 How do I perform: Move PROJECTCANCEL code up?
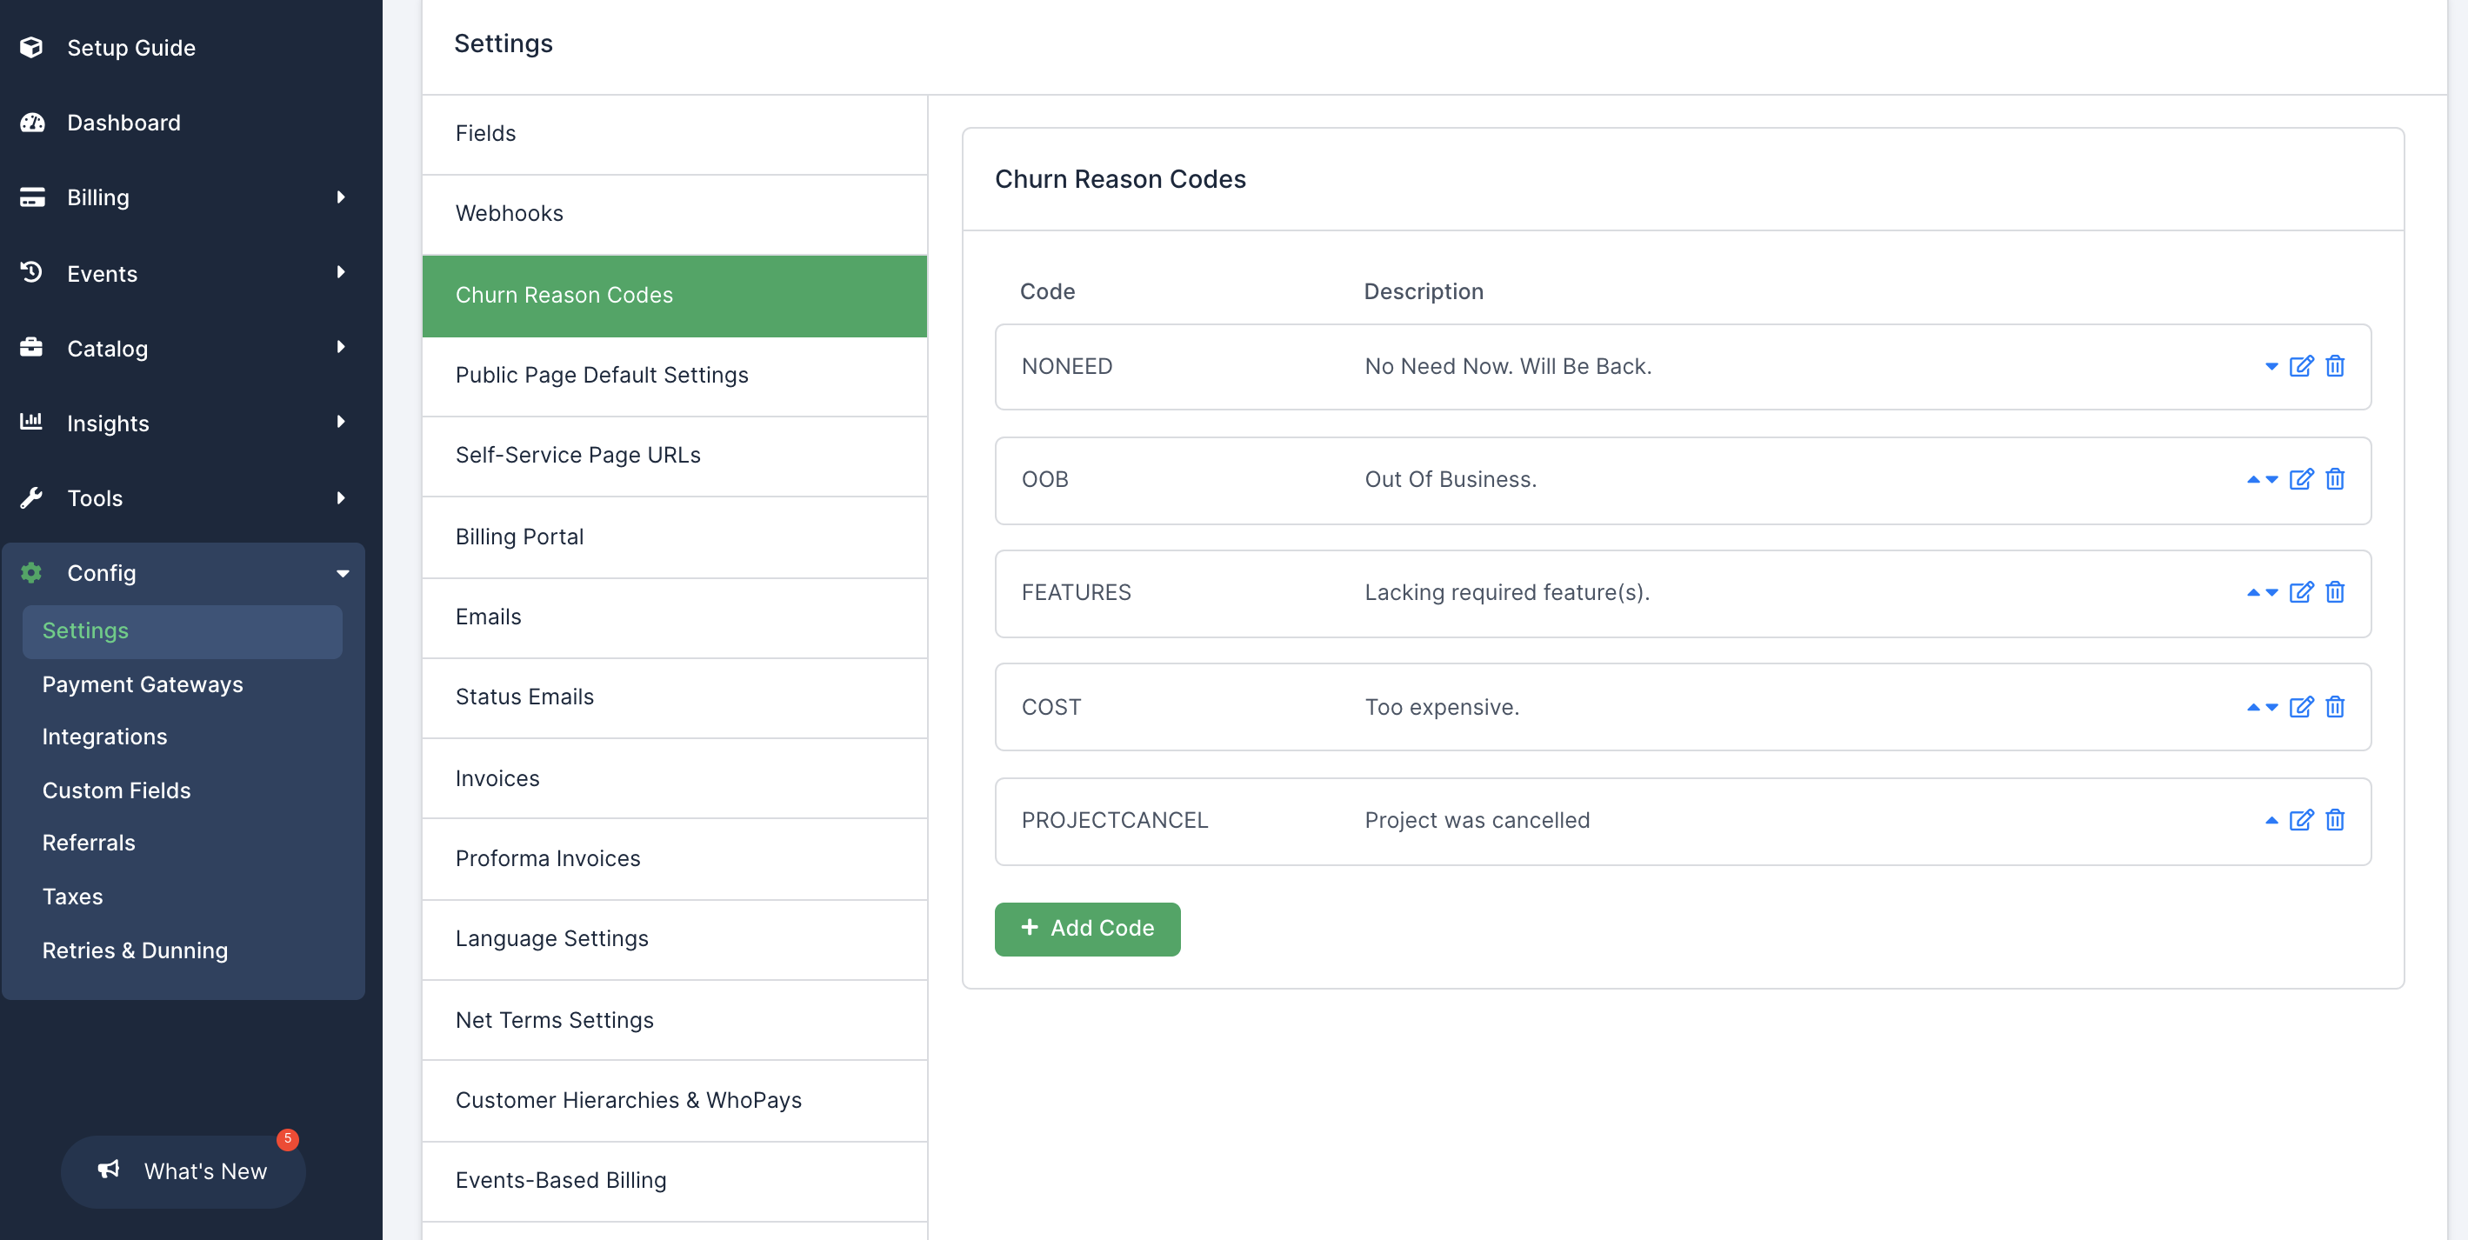coord(2271,820)
